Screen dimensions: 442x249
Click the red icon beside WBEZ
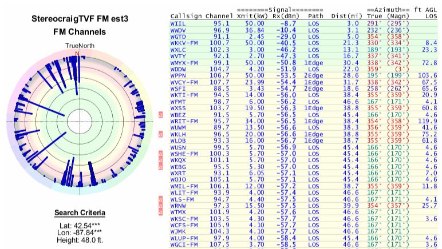(x=161, y=115)
